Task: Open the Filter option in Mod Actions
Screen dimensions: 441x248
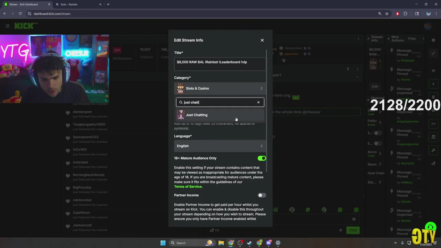Action: coord(412,39)
